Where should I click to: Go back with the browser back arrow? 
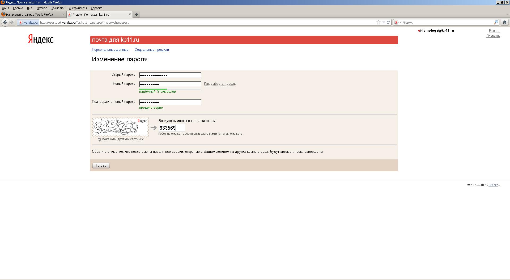point(5,22)
